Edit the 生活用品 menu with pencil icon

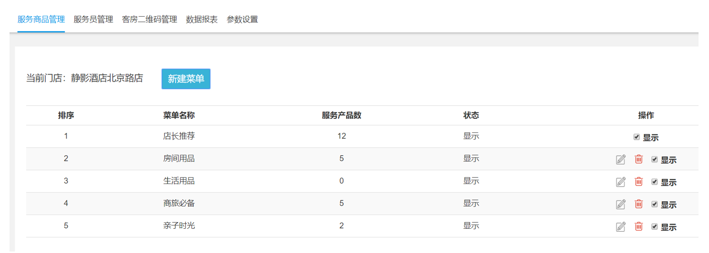click(620, 182)
